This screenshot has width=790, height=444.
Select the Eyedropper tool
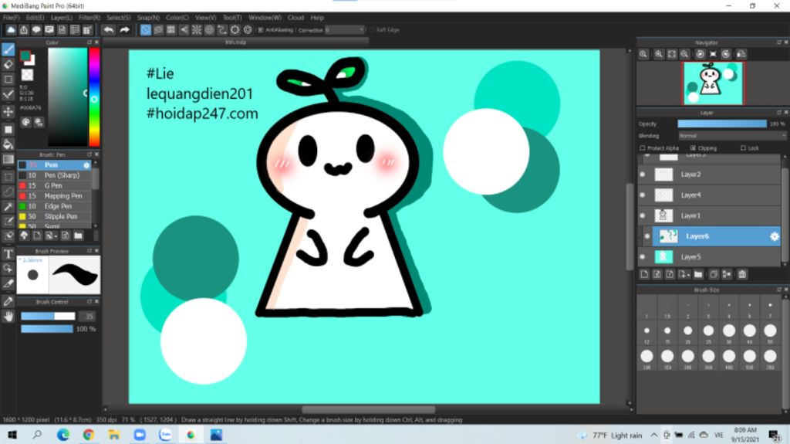click(x=8, y=301)
